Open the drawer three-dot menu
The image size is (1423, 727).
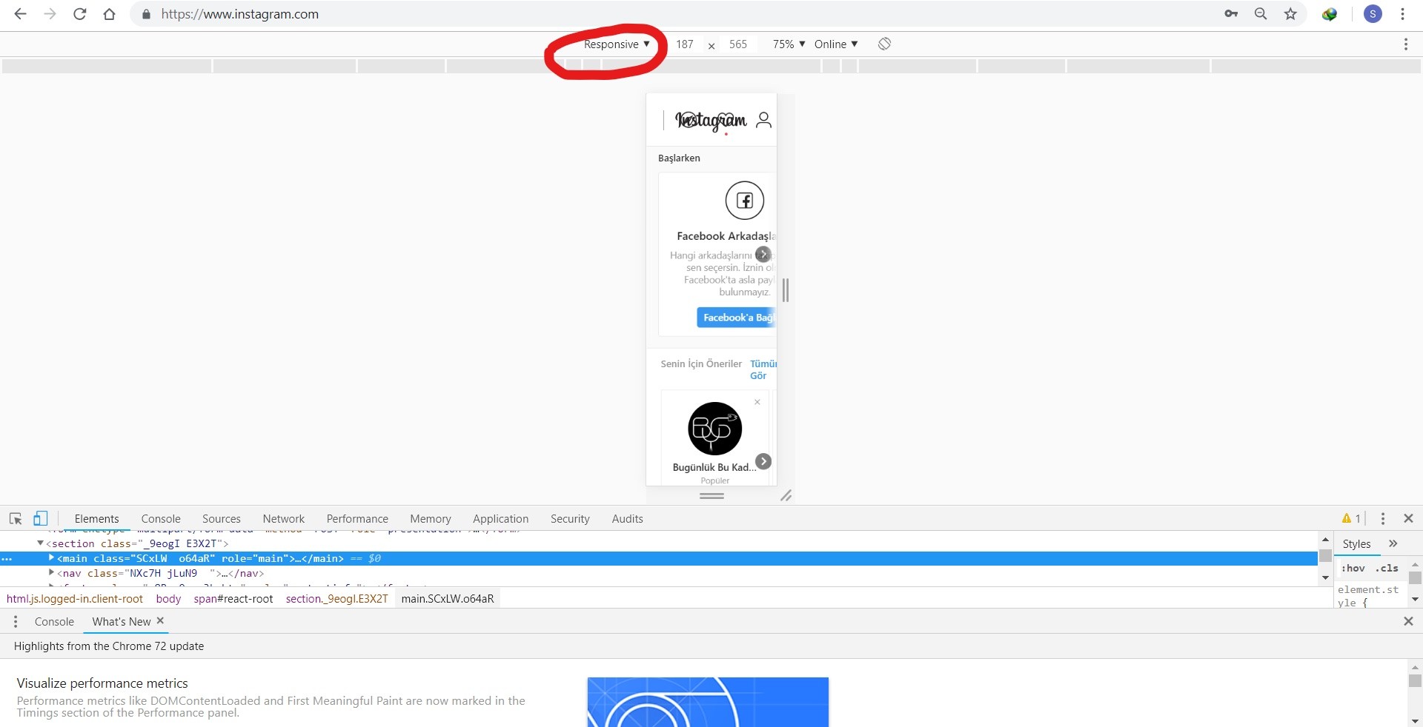(16, 621)
